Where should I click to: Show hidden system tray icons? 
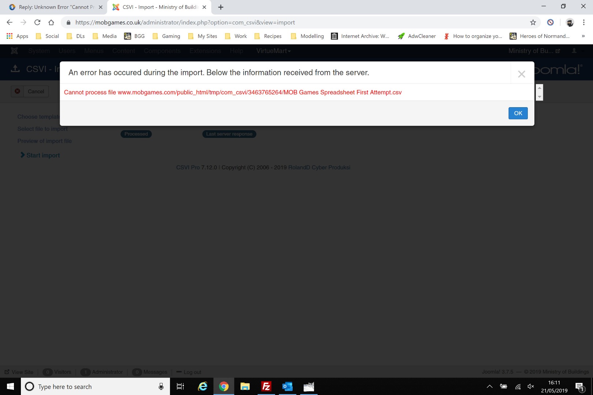coord(489,387)
